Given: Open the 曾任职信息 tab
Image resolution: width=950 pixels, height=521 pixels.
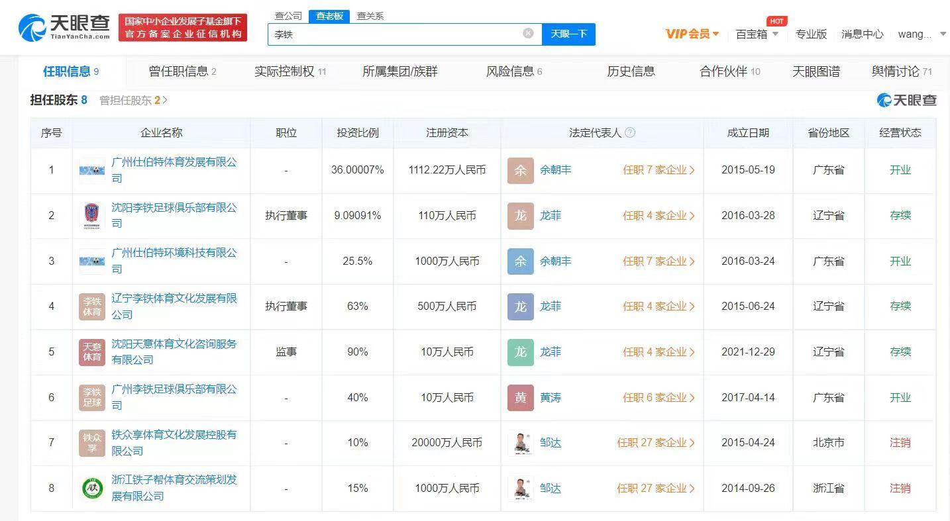Looking at the screenshot, I should (183, 71).
